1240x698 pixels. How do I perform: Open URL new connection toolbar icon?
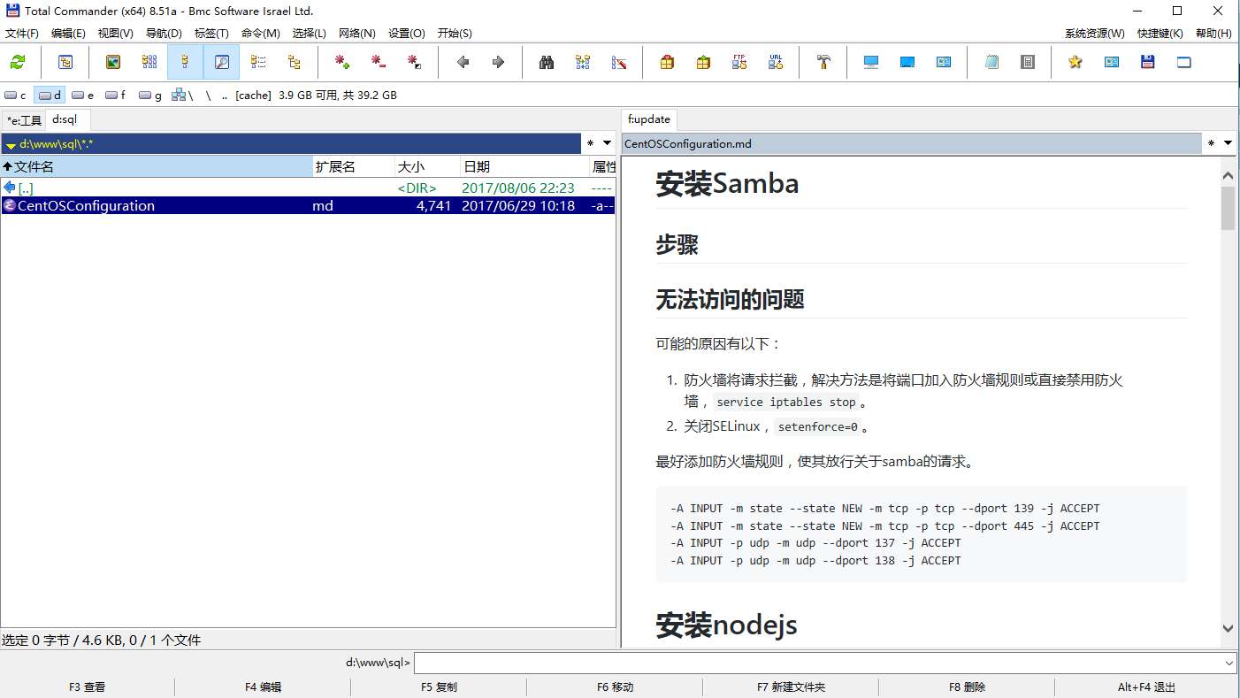pos(776,62)
